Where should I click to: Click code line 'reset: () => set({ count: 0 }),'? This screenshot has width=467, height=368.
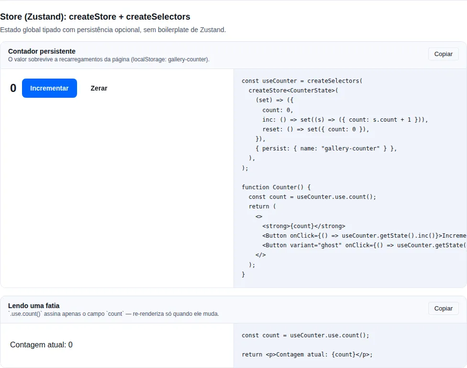[316, 129]
